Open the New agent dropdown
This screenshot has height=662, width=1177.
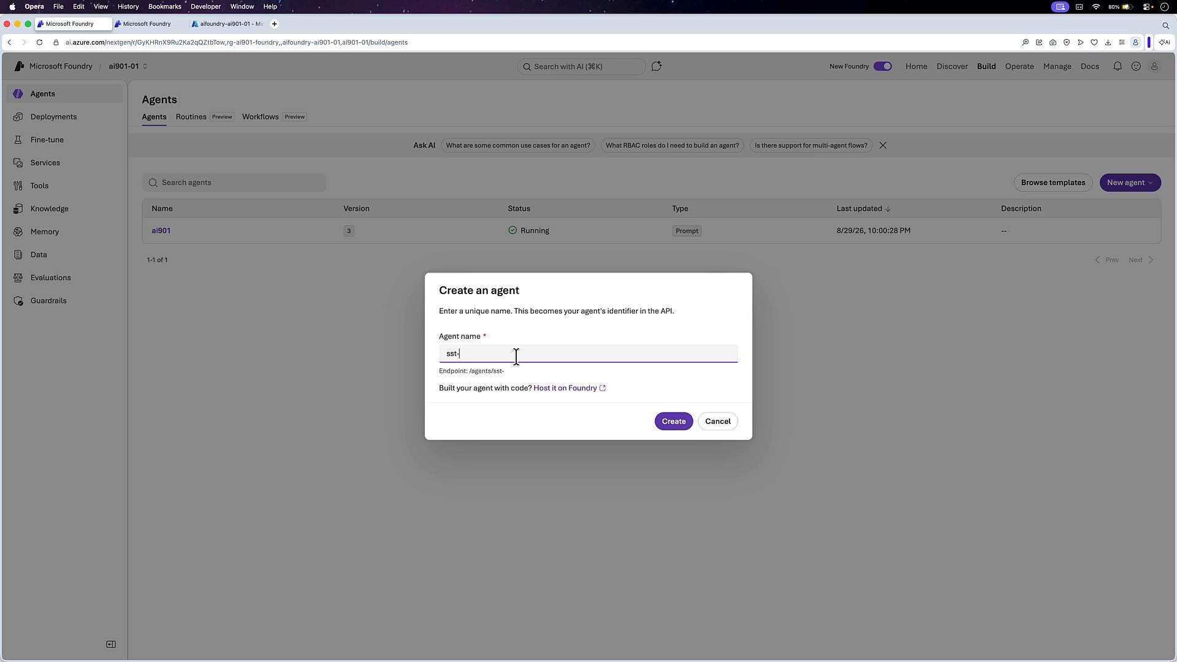pyautogui.click(x=1130, y=183)
